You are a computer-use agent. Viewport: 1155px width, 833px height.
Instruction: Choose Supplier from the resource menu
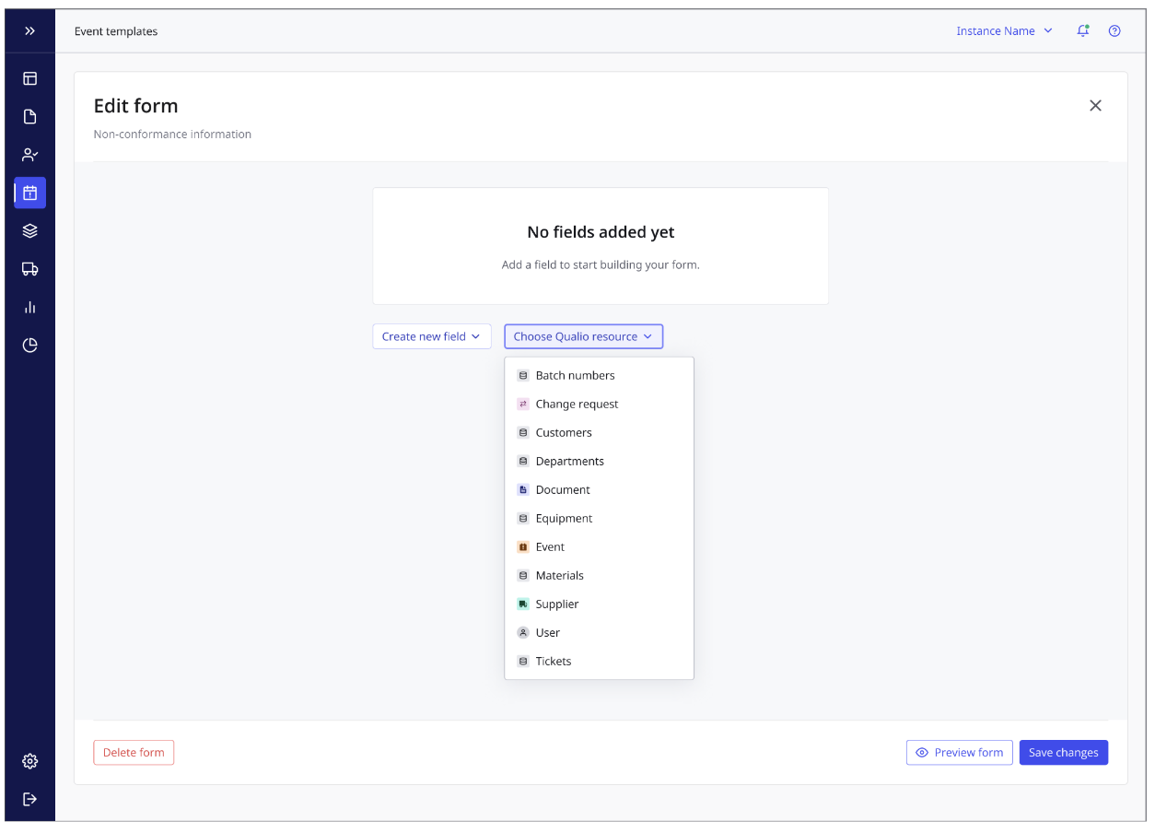(557, 604)
